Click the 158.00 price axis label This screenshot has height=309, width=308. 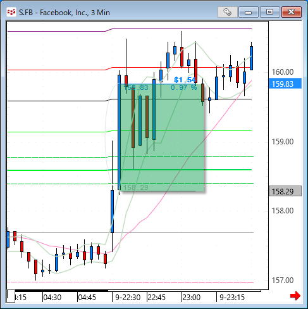283,211
